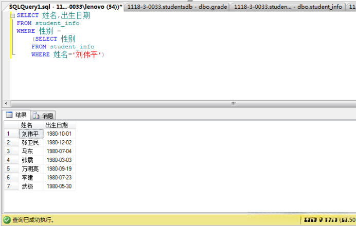This screenshot has height=226, width=356.
Task: Click the select-all corner of results grid
Action: tap(12, 125)
